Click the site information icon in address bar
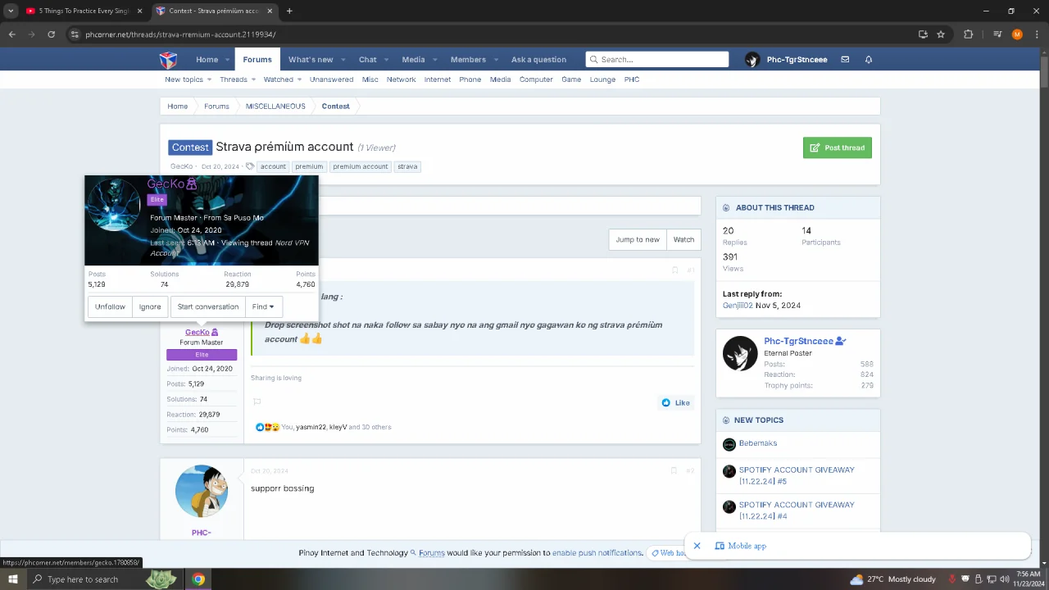 [x=75, y=34]
